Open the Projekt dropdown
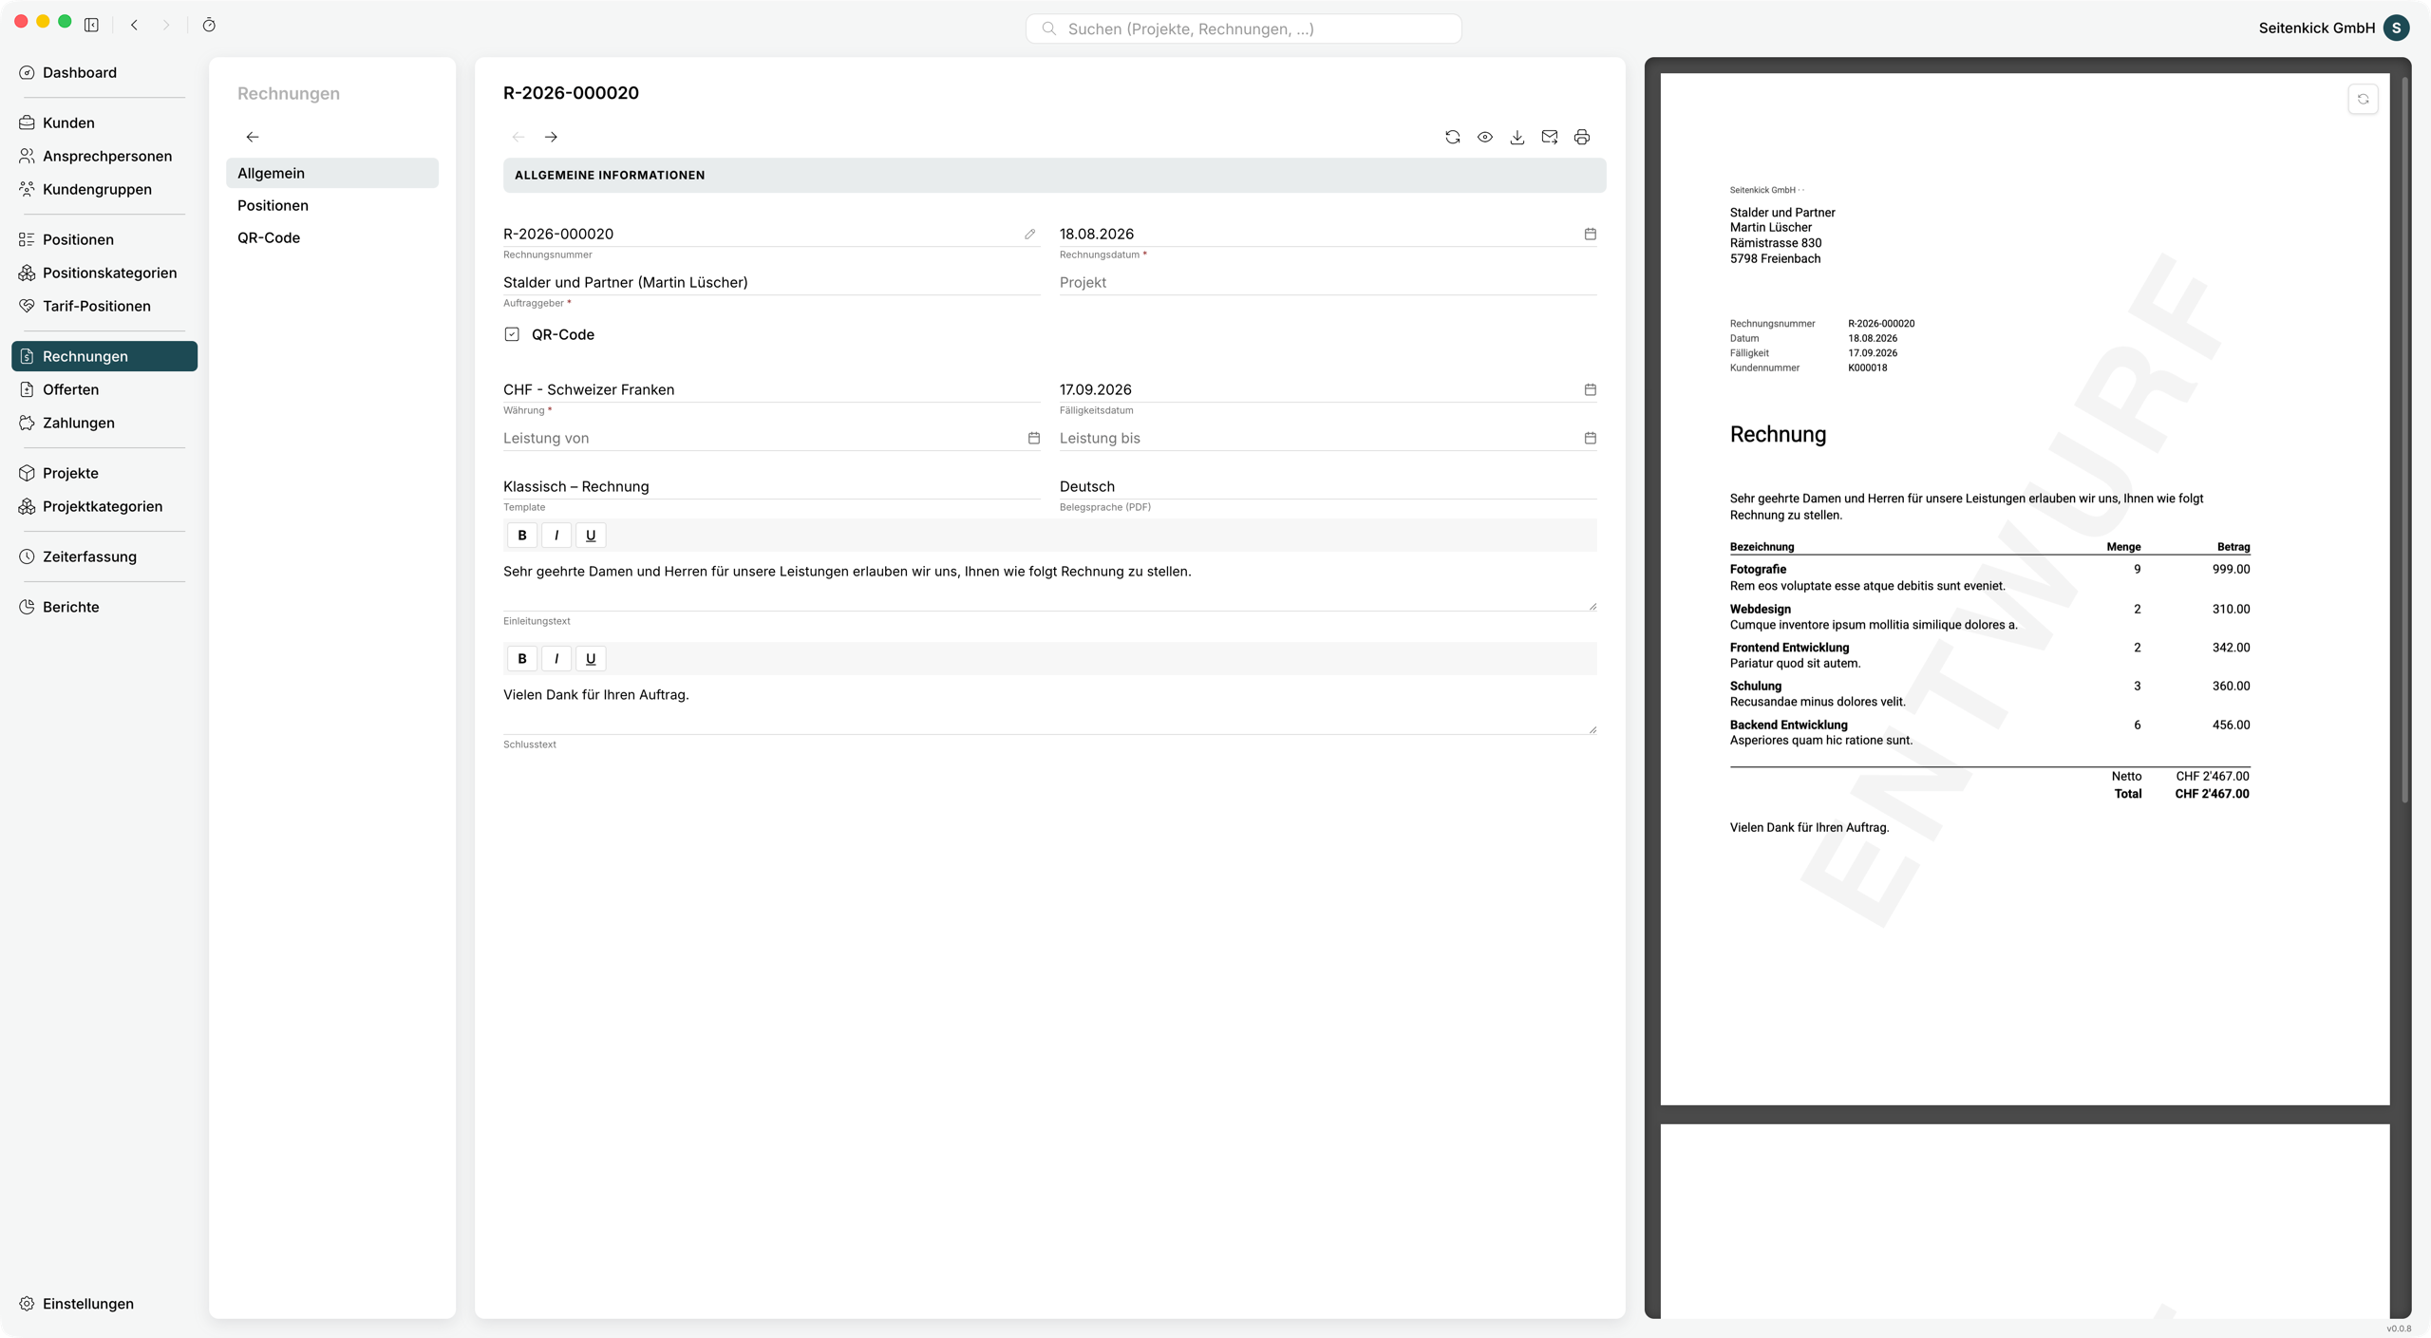 coord(1328,282)
